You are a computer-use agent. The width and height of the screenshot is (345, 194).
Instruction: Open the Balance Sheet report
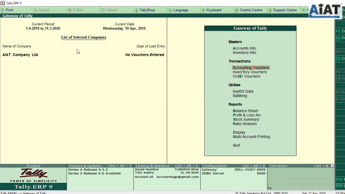click(245, 111)
